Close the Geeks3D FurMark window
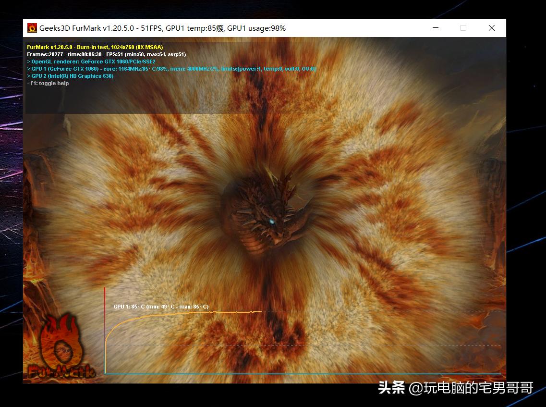The width and height of the screenshot is (546, 407). (x=491, y=28)
